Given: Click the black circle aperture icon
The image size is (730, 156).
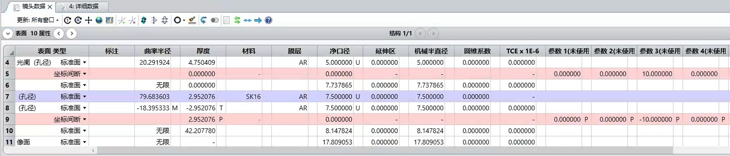Looking at the screenshot, I should [x=177, y=20].
